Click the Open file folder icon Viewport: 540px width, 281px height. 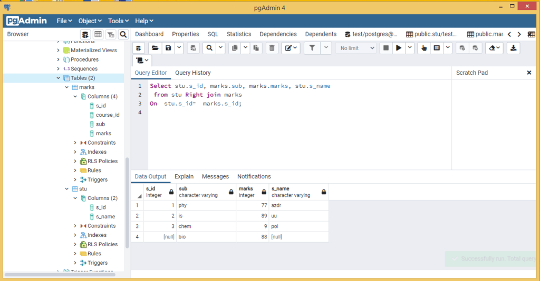point(155,48)
